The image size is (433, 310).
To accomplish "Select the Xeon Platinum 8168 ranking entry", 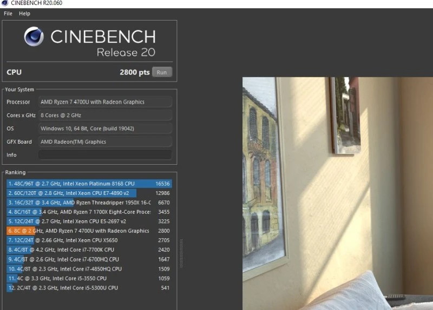I will point(89,184).
